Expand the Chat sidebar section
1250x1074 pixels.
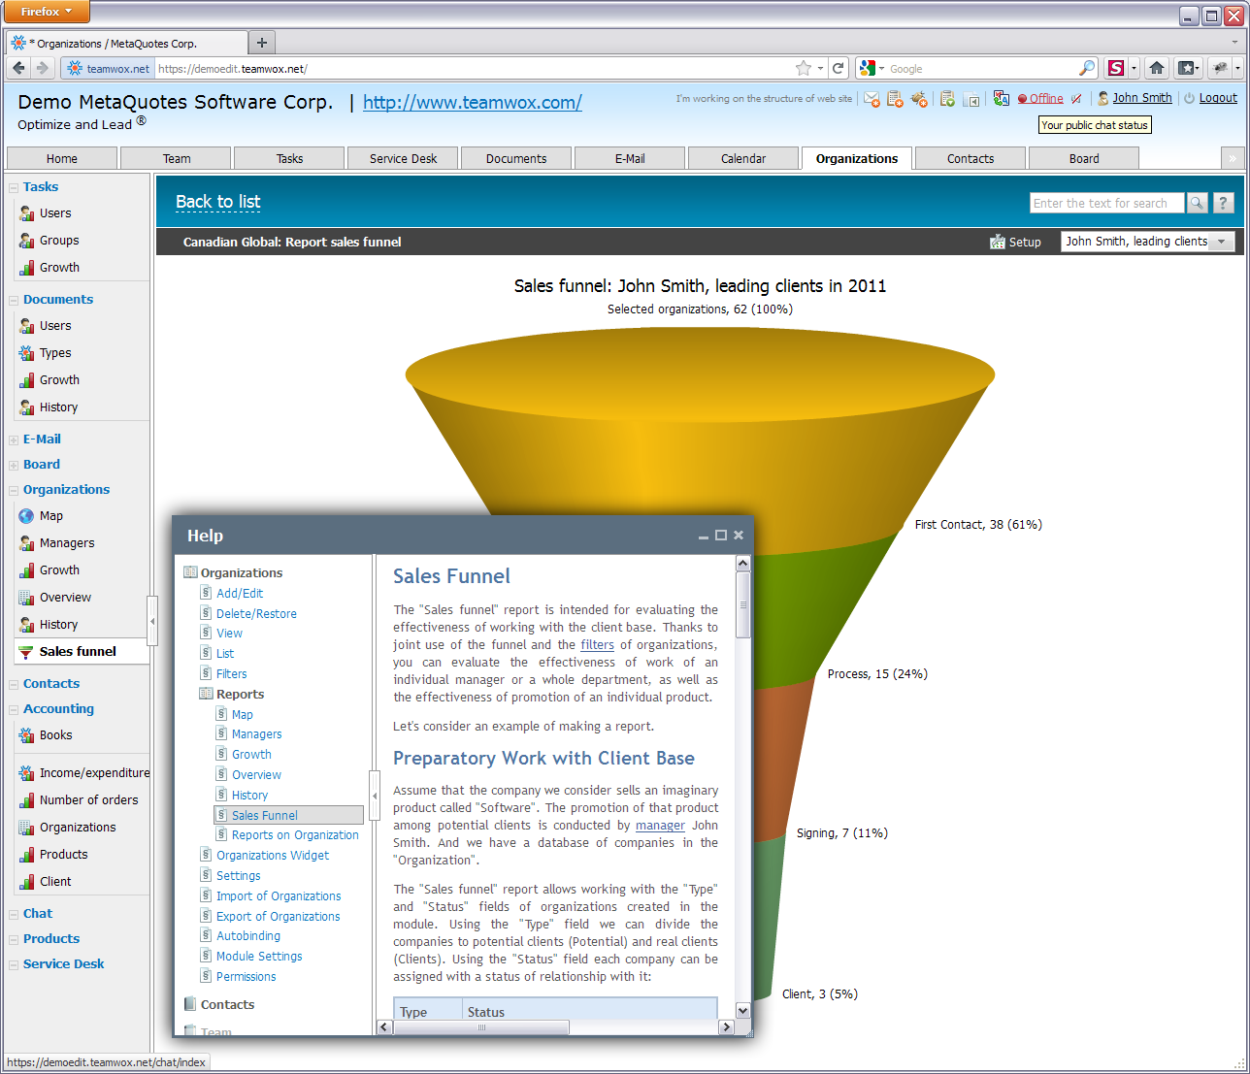14,914
